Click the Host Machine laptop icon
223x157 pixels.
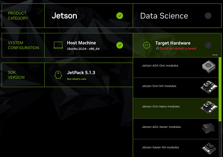pos(58,45)
